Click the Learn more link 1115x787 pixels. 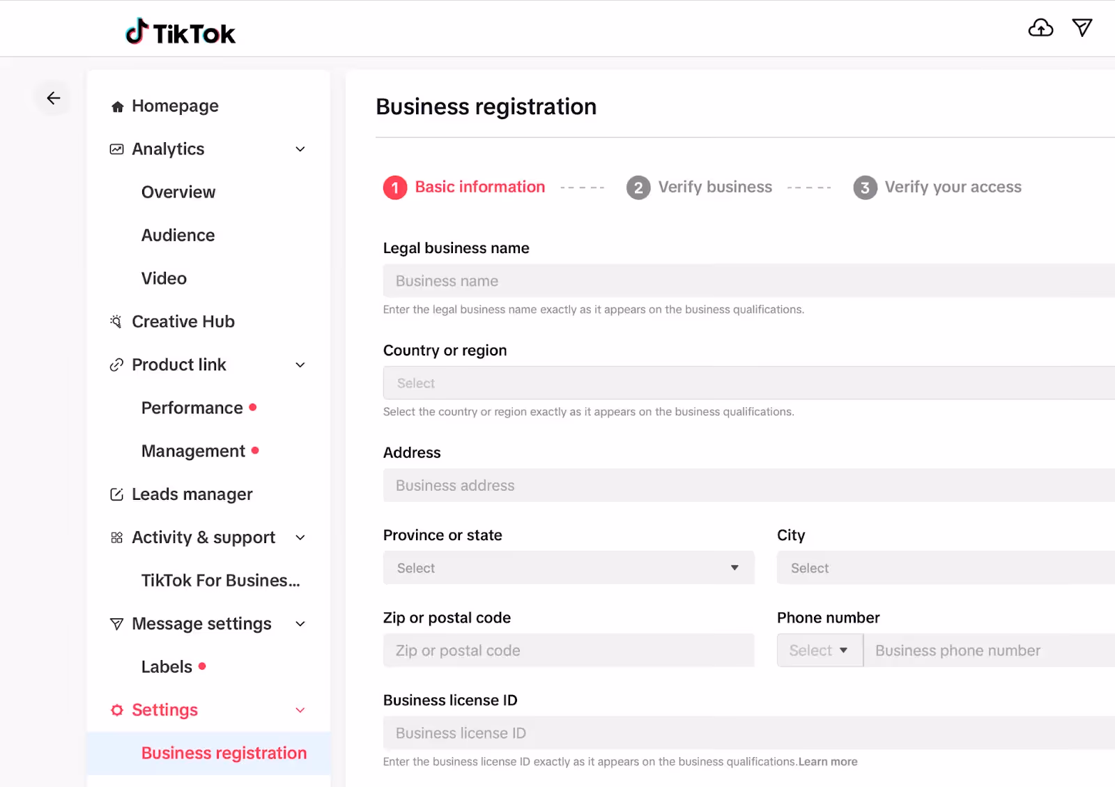pyautogui.click(x=828, y=762)
